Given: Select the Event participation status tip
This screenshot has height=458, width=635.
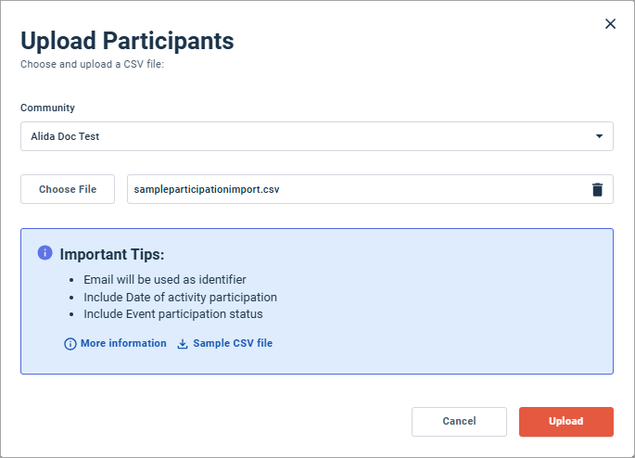Looking at the screenshot, I should coord(173,314).
